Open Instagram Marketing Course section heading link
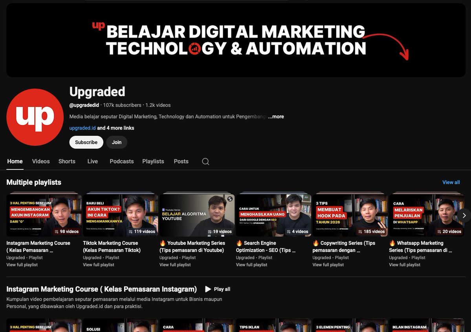Viewport: 471px width, 332px height. [x=101, y=289]
